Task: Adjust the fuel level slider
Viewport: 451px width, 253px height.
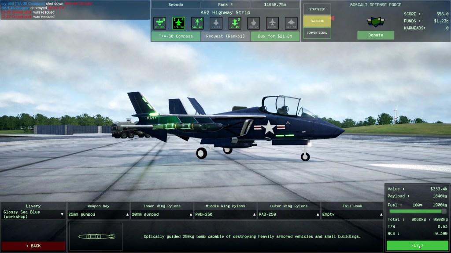Action: (x=418, y=211)
